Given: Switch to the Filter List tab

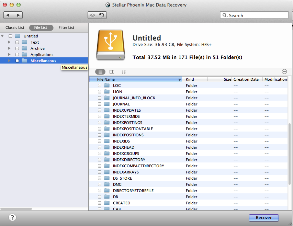Looking at the screenshot, I should pyautogui.click(x=66, y=27).
